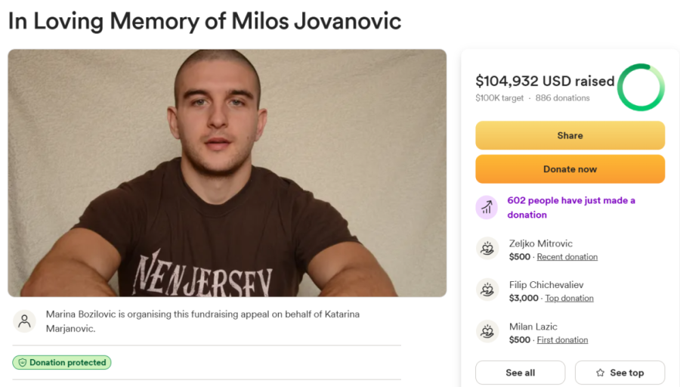
Task: Click the donor icon beside Milan Lazic
Action: pos(487,332)
